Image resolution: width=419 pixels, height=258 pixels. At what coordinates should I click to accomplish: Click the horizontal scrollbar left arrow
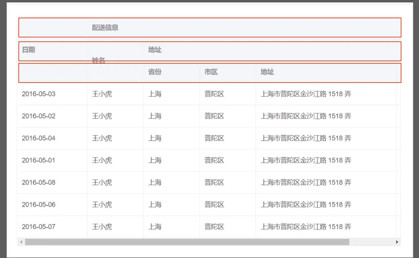tap(21, 242)
